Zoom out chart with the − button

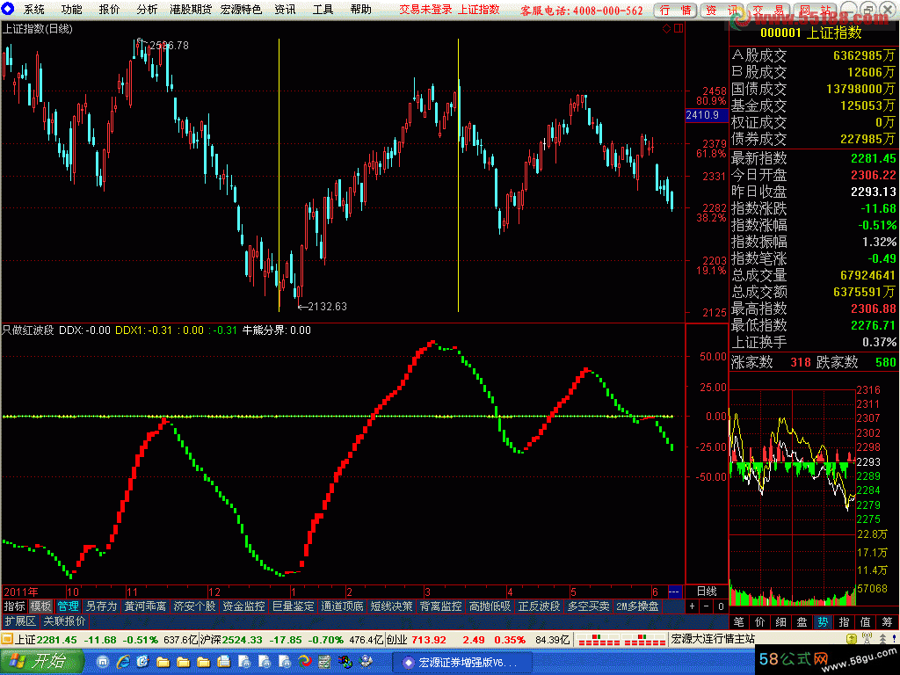[707, 606]
